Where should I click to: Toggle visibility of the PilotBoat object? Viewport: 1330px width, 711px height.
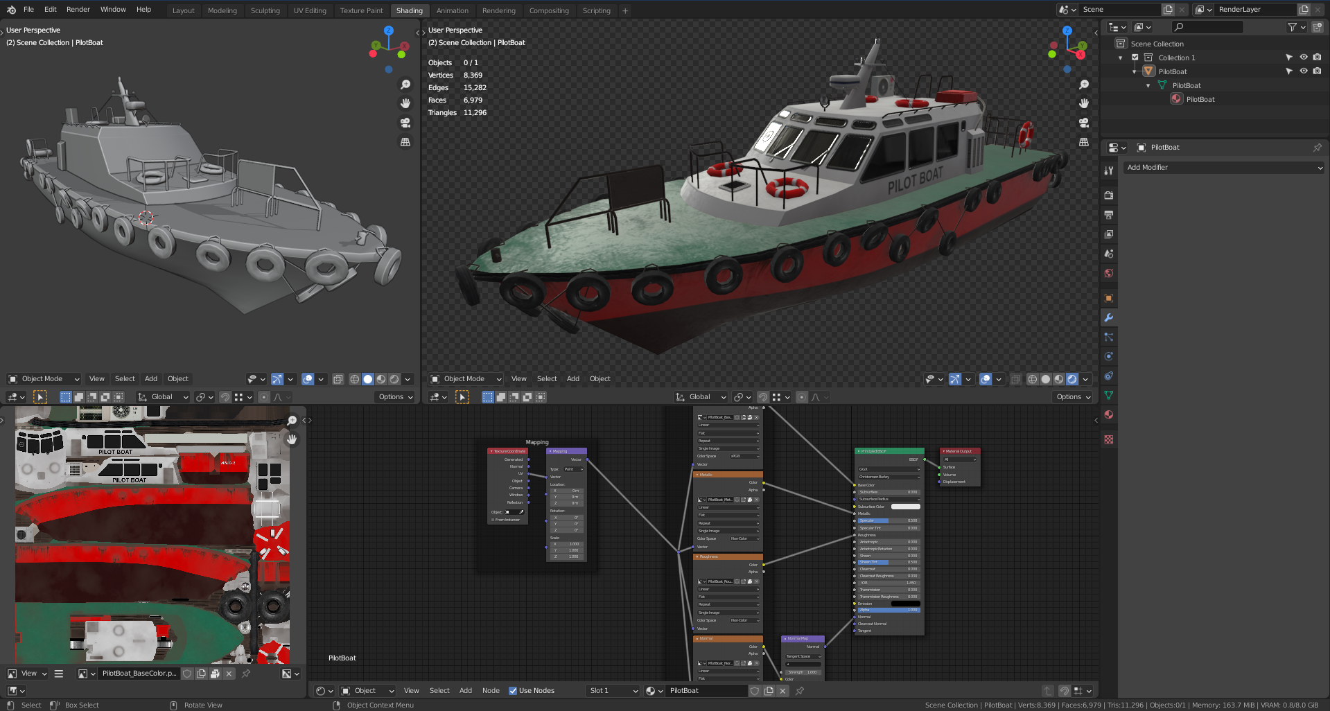[1304, 71]
